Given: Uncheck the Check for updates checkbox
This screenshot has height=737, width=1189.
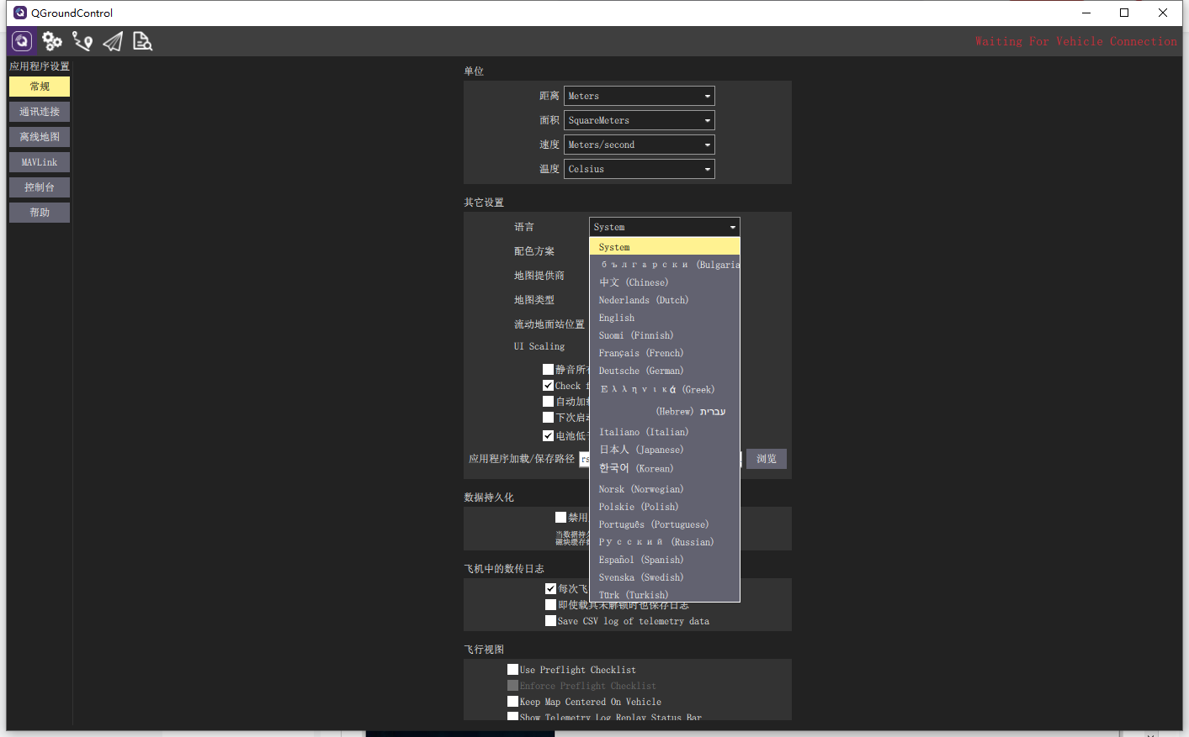Looking at the screenshot, I should pyautogui.click(x=549, y=386).
